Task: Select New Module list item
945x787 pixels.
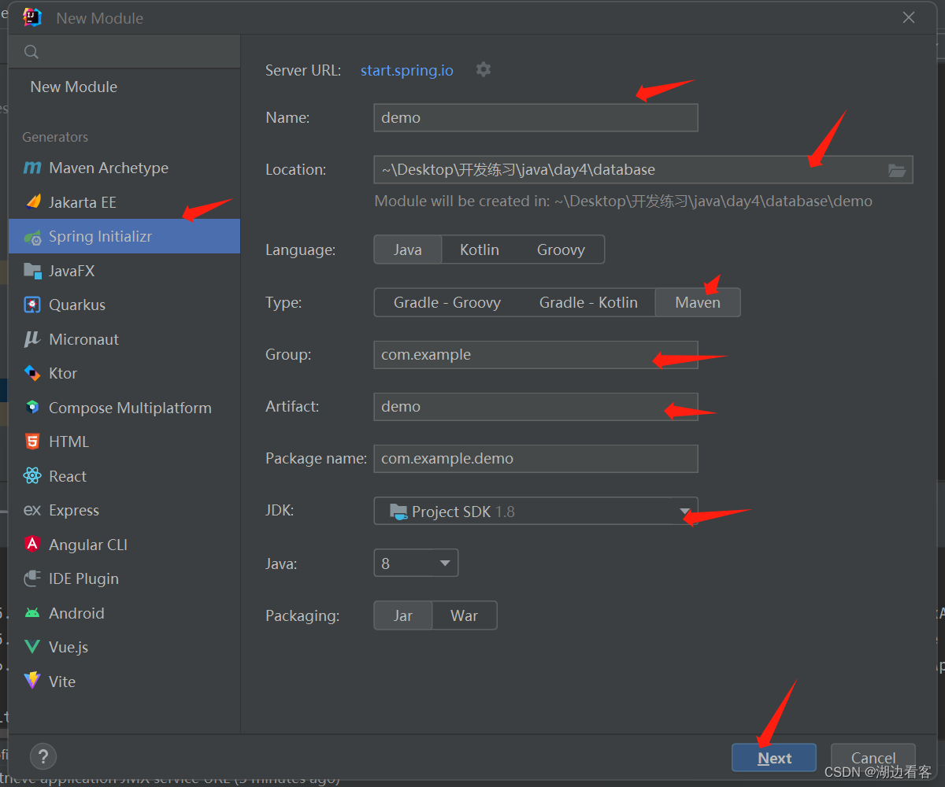Action: click(124, 87)
